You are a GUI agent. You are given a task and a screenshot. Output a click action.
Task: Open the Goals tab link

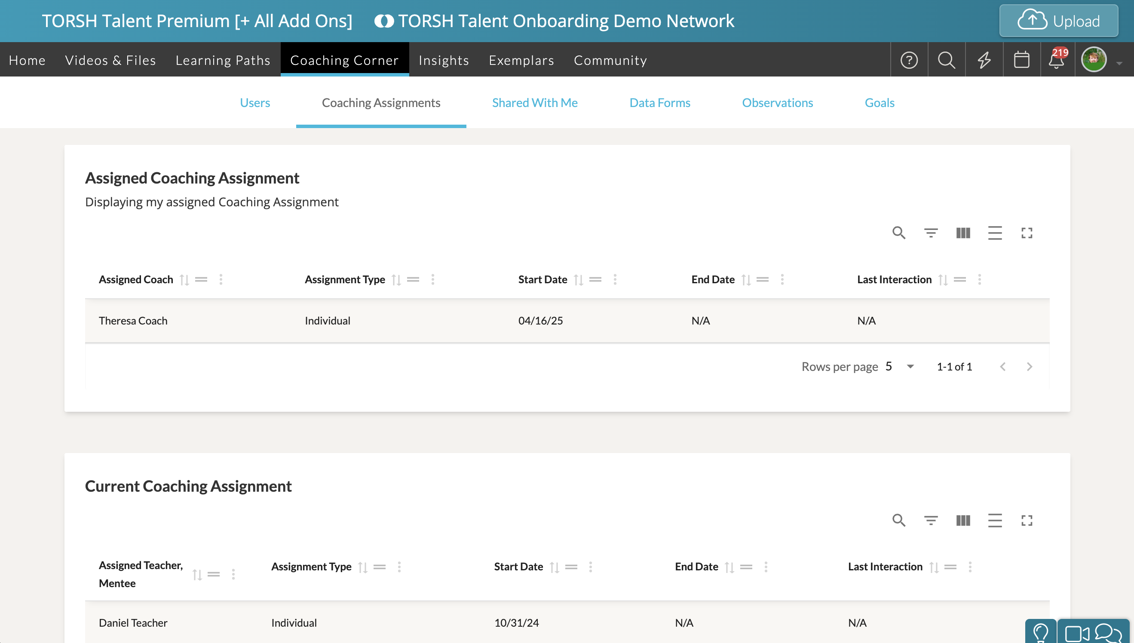tap(879, 102)
